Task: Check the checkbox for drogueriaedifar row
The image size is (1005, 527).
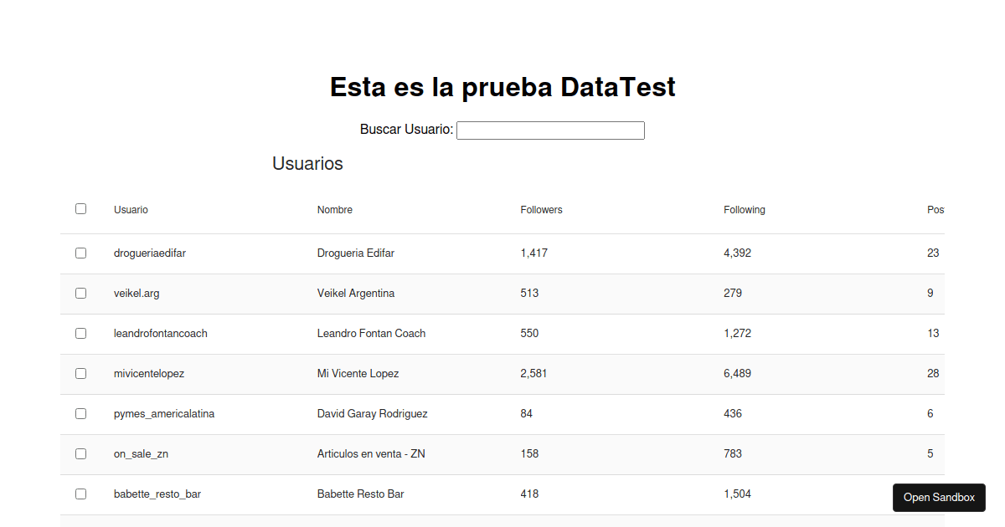Action: click(x=80, y=252)
